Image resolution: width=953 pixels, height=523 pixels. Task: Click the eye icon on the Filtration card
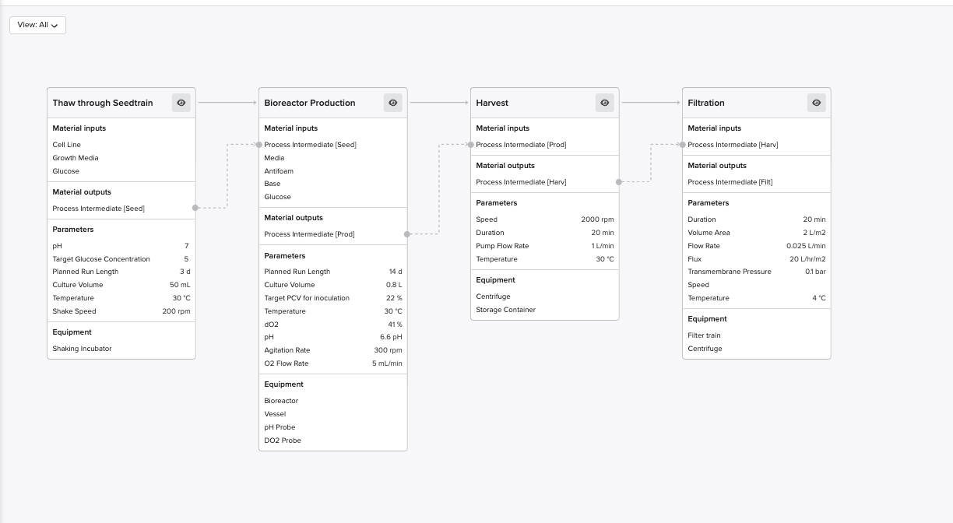(x=816, y=102)
